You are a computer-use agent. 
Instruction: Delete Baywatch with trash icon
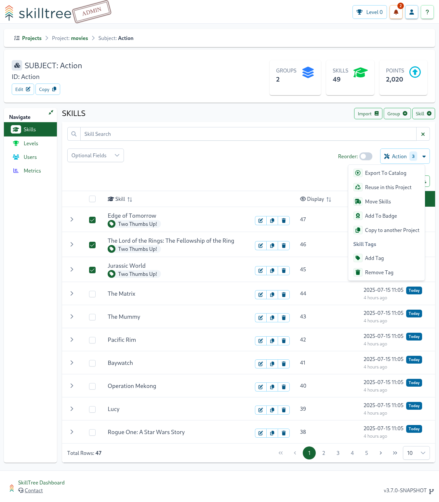pos(284,364)
